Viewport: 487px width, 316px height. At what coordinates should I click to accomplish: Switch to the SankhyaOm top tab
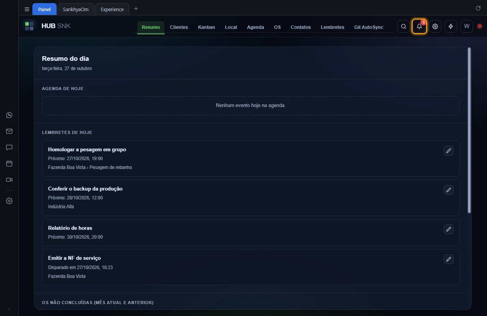76,9
